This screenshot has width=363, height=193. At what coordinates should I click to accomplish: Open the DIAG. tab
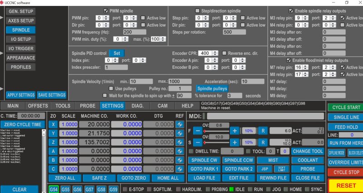click(x=138, y=106)
